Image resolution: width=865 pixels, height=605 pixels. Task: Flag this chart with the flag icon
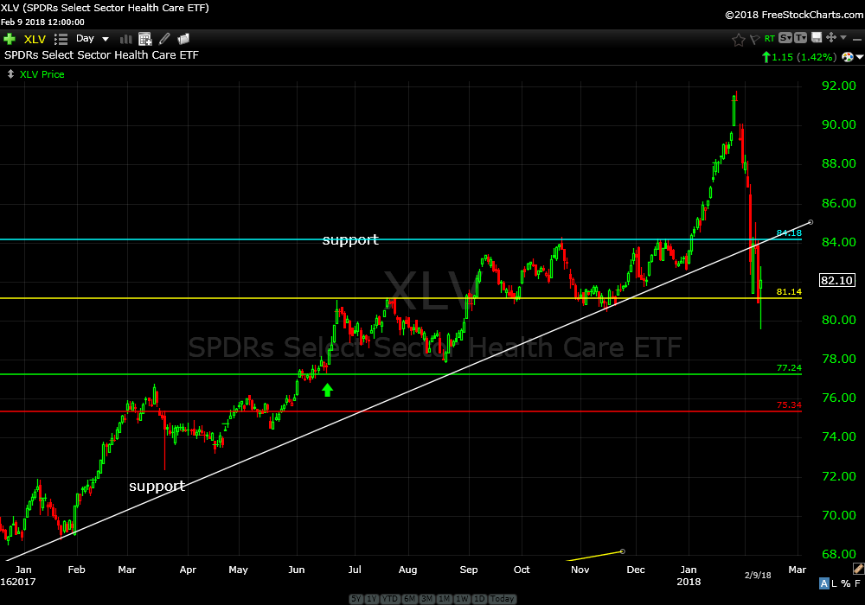(754, 39)
